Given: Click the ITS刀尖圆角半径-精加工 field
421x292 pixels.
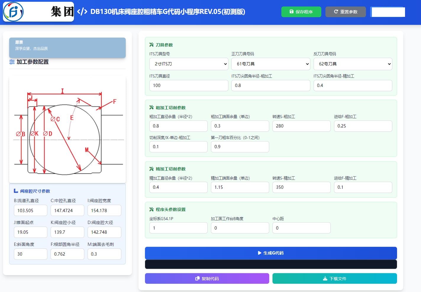Looking at the screenshot, I should click(x=353, y=85).
